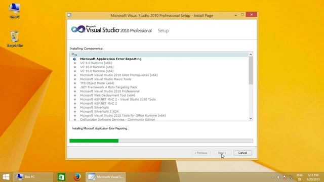Image resolution: width=324 pixels, height=182 pixels.
Task: Select Microsoft ASP.NET MVC 2 entry
Action: click(98, 103)
